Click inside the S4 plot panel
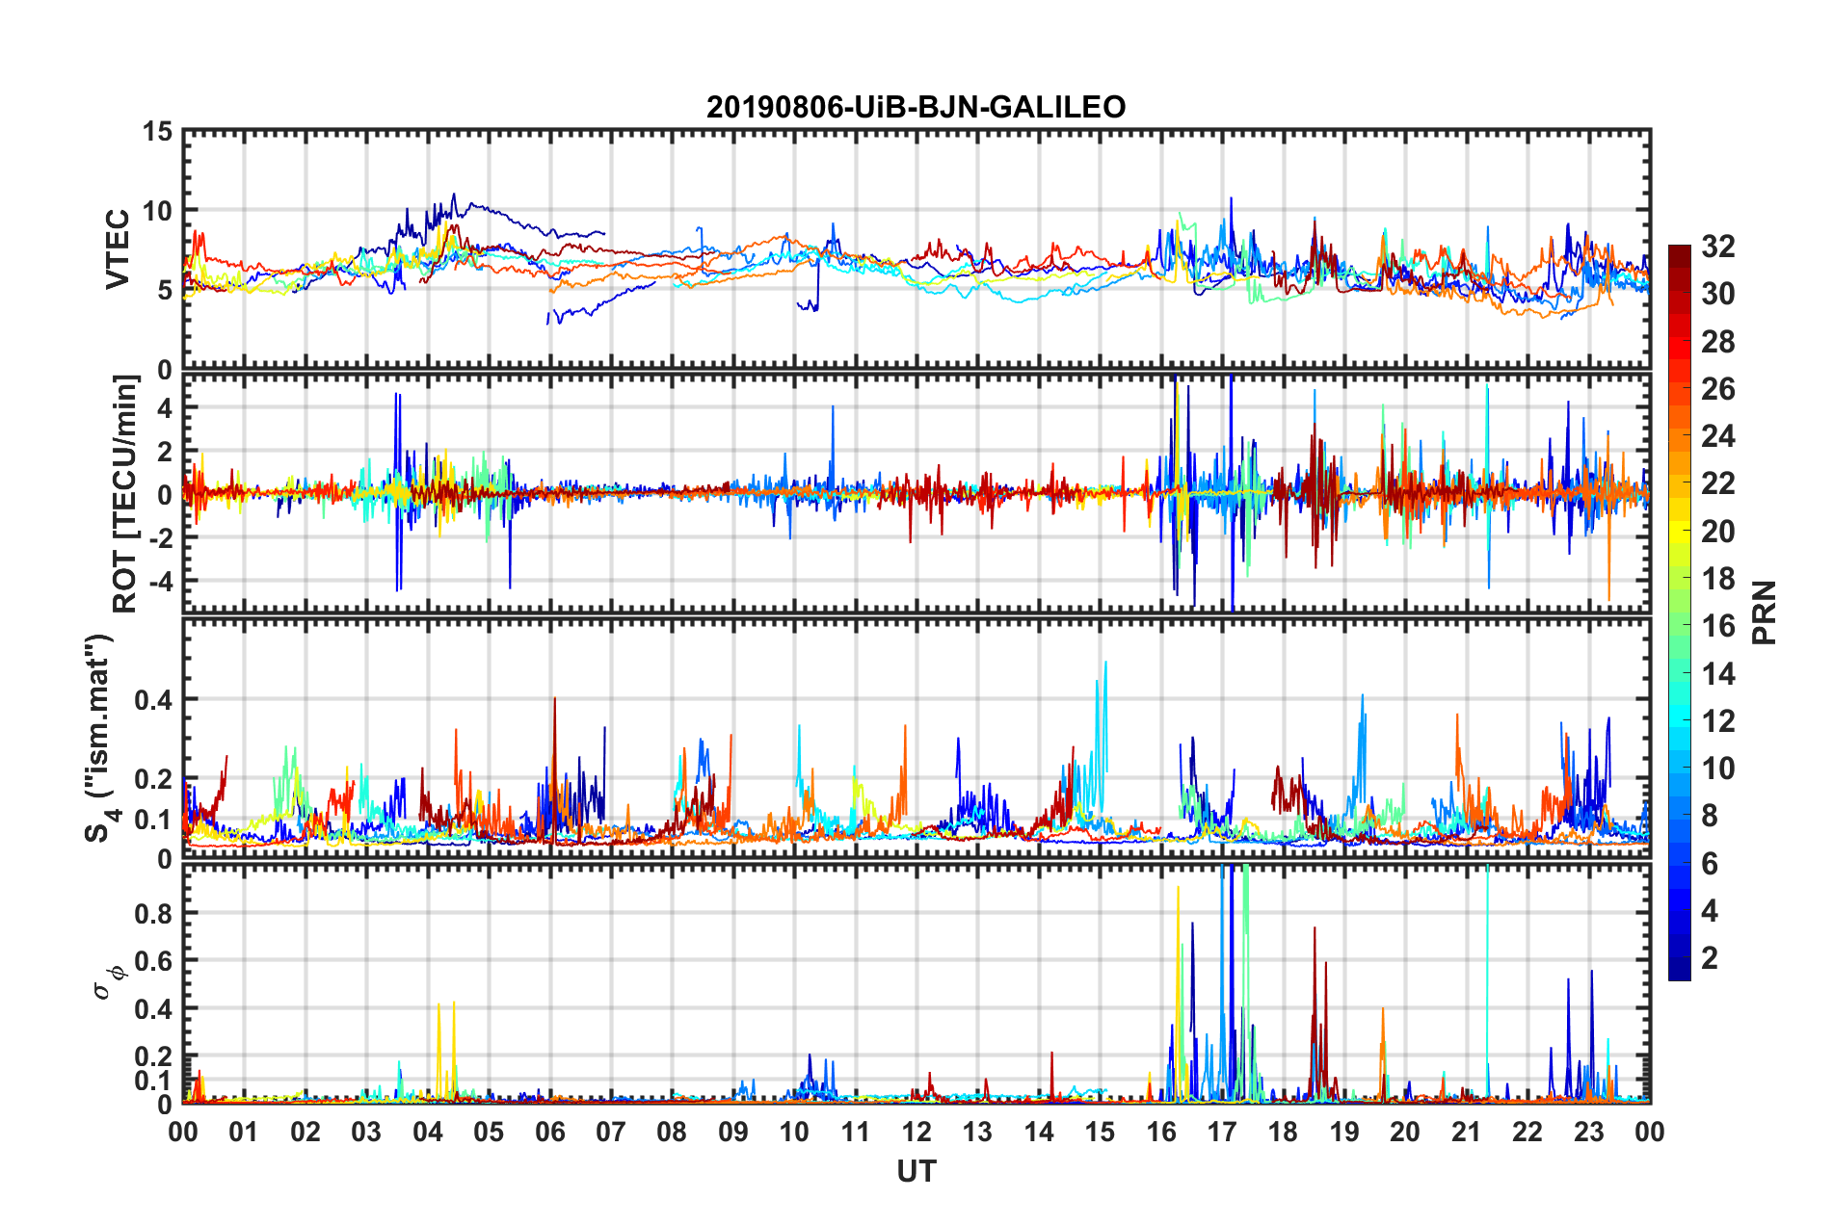This screenshot has width=1833, height=1225. tap(916, 739)
